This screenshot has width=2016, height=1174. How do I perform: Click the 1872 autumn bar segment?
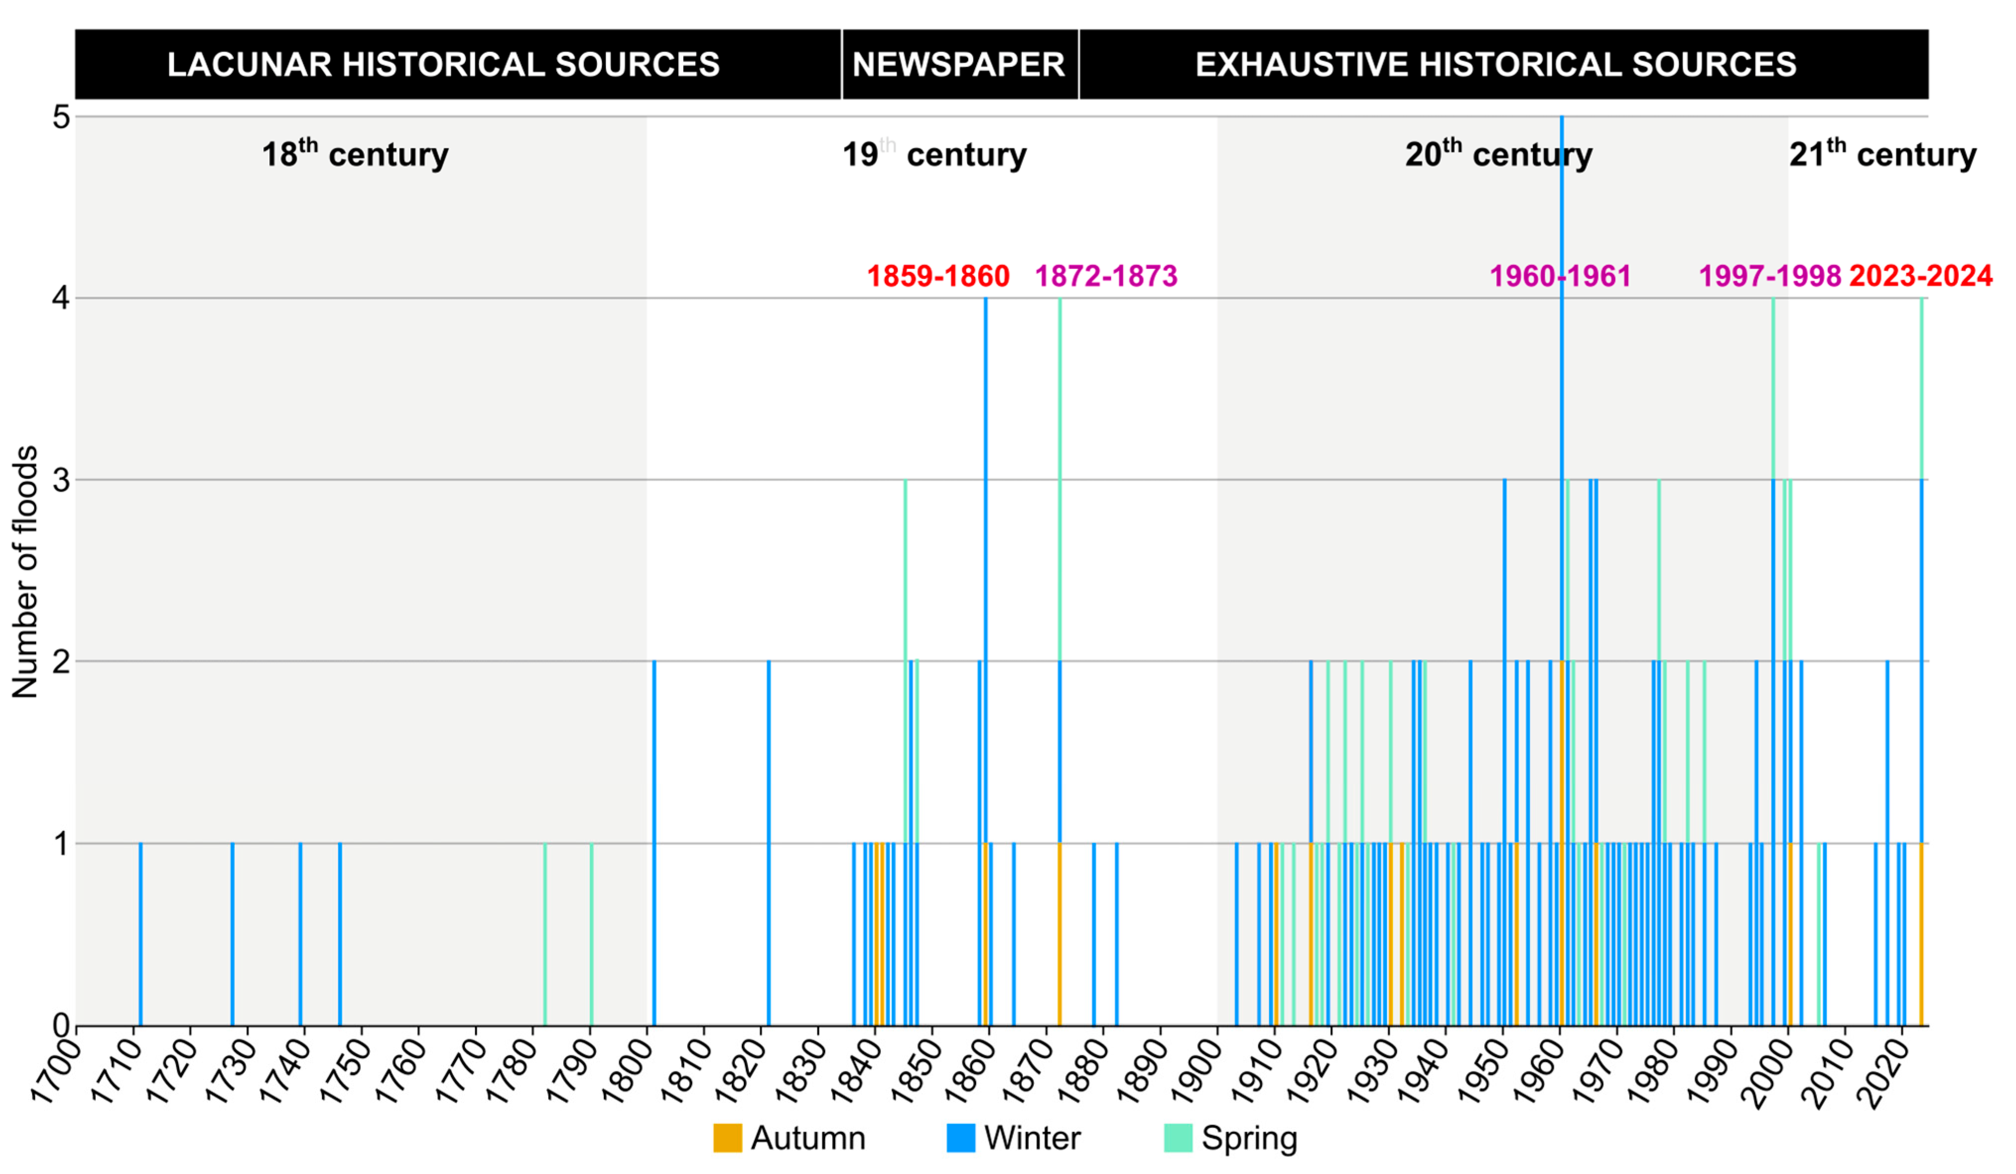pyautogui.click(x=1060, y=934)
